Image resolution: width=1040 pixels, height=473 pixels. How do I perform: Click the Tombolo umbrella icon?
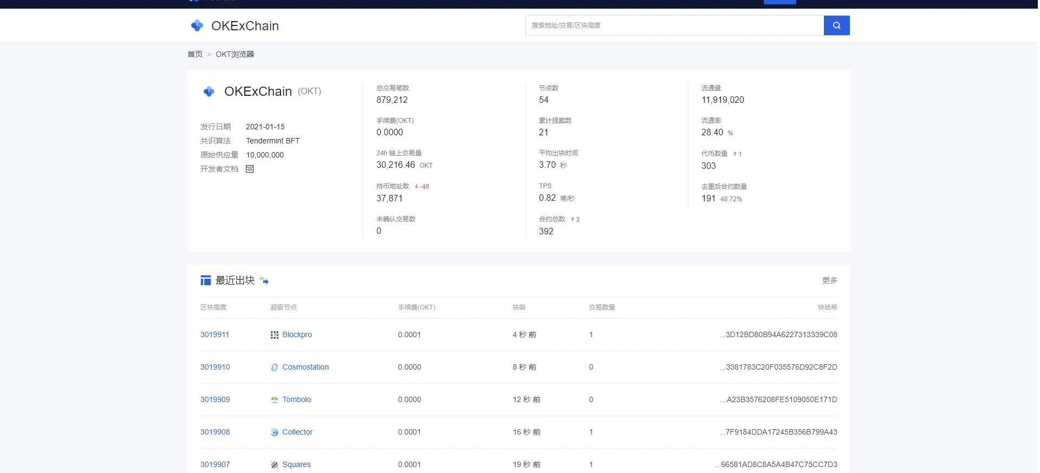point(275,400)
